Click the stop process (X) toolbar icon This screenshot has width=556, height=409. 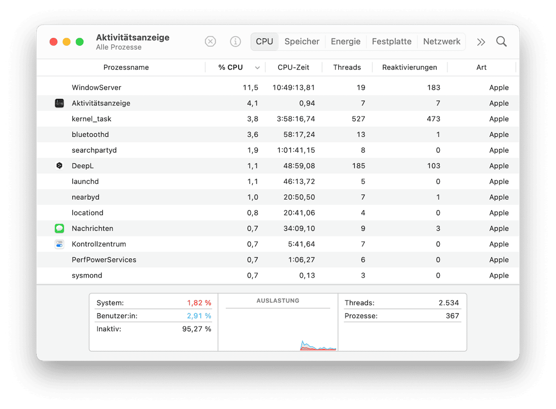point(210,42)
